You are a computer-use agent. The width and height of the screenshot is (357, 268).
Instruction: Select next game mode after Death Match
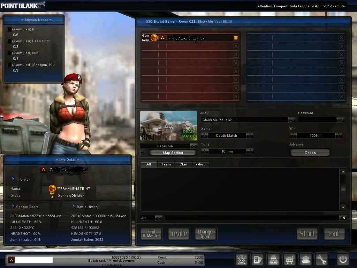[250, 136]
